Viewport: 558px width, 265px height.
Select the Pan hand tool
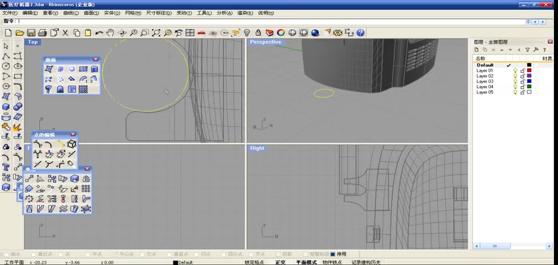pyautogui.click(x=111, y=32)
